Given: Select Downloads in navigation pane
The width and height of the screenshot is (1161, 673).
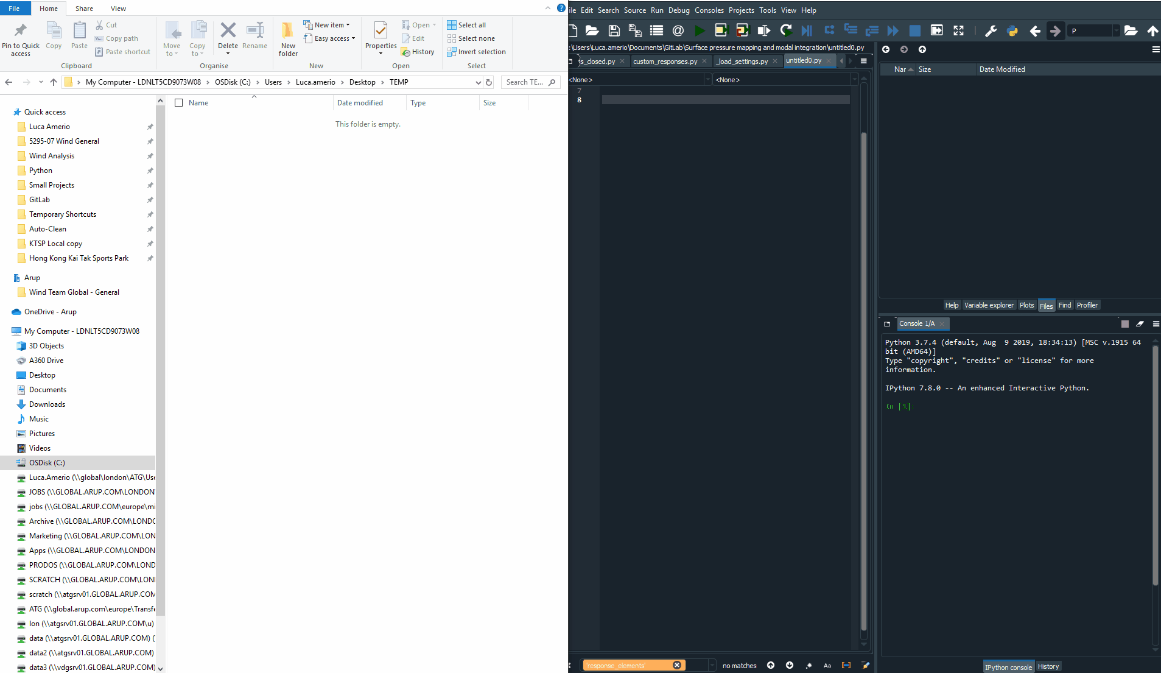Looking at the screenshot, I should [x=47, y=404].
